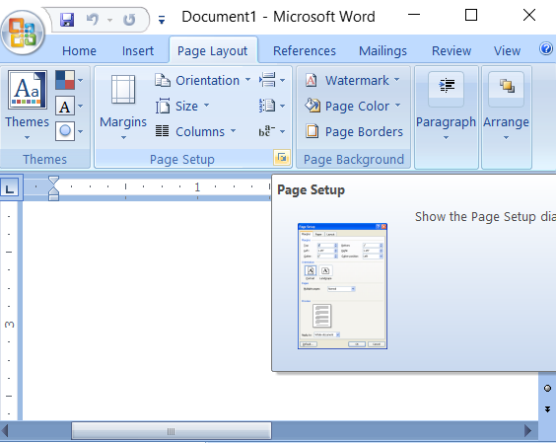Open the Themes gallery
This screenshot has height=443, width=556.
click(x=28, y=105)
